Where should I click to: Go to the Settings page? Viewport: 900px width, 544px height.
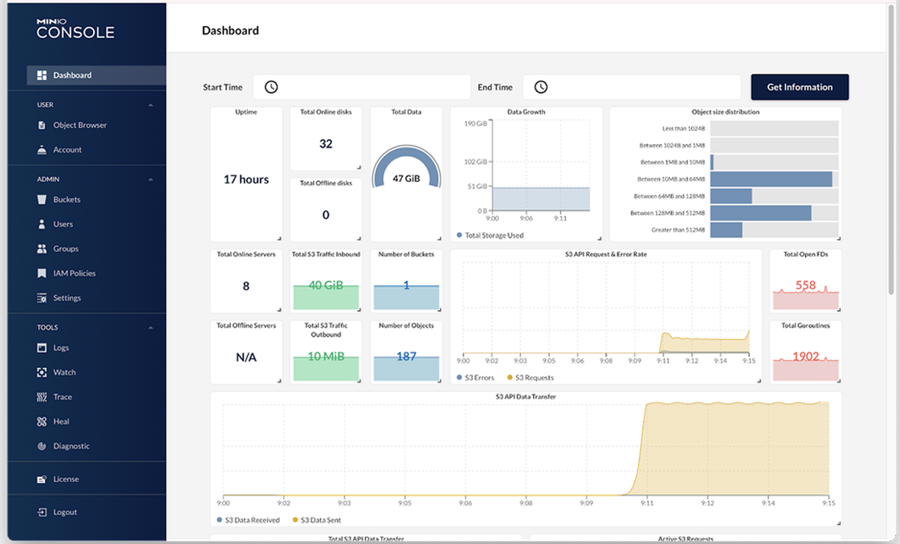coord(66,298)
